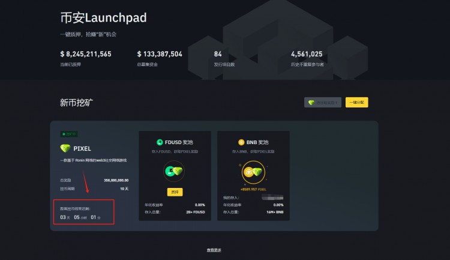
Task: Click the 4,561,025 participants number
Action: pos(307,54)
